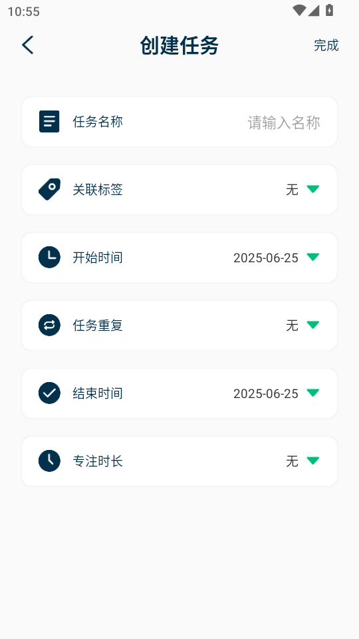
Task: Open the 开始时间 date dropdown arrow
Action: point(313,257)
